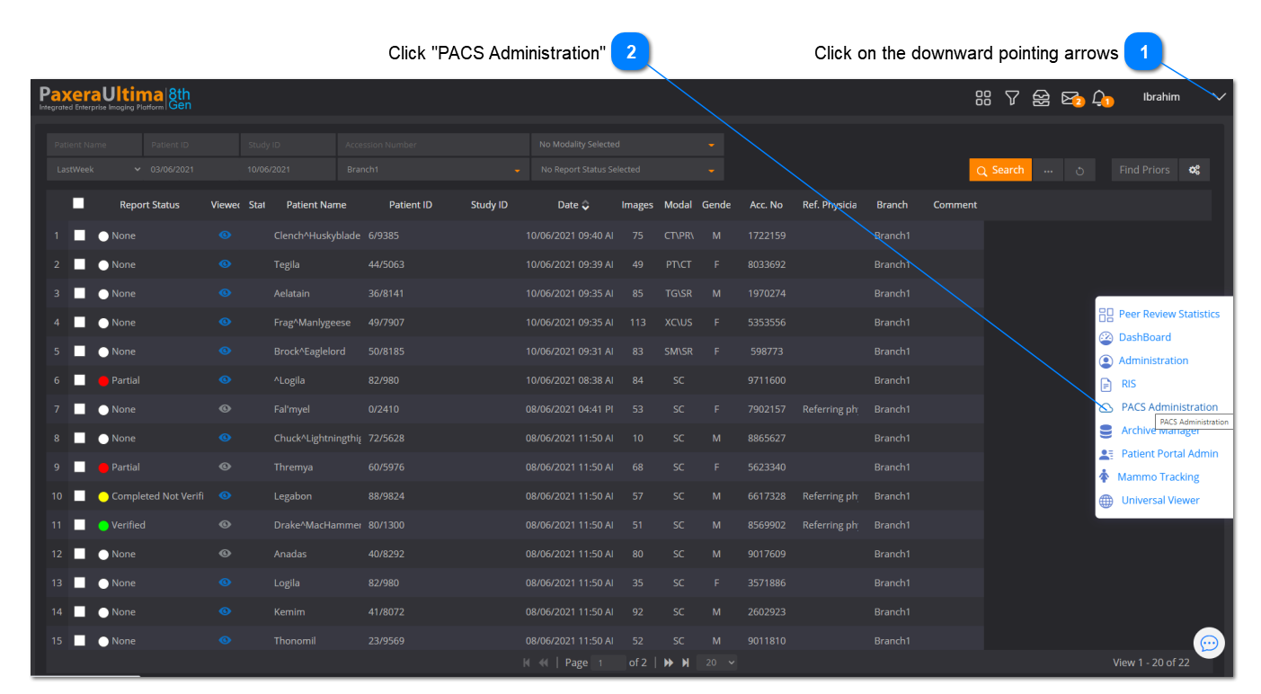The image size is (1261, 694).
Task: Click the chat bubble support icon
Action: tap(1209, 643)
